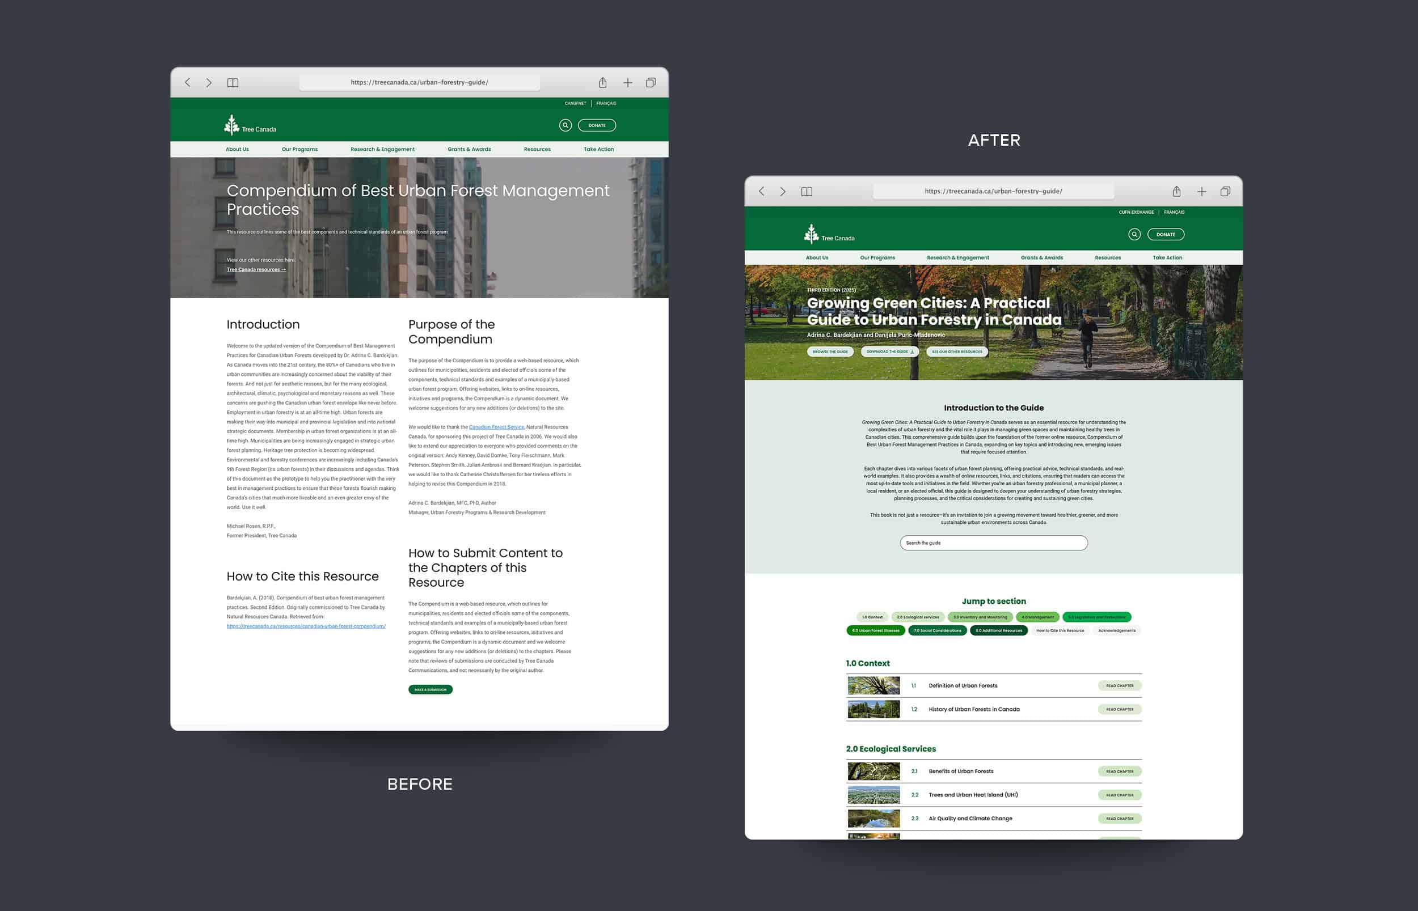This screenshot has height=911, width=1418.
Task: Jump to 8.0 Additional Resources pill
Action: tap(999, 630)
